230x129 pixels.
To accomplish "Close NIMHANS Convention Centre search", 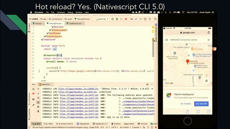I will point(208,40).
